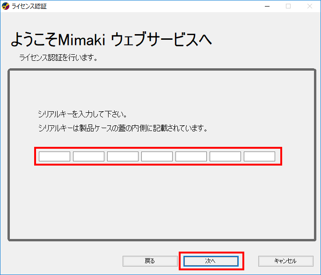Click the text ライセンス認証を行います。
321x275 pixels.
pyautogui.click(x=58, y=58)
